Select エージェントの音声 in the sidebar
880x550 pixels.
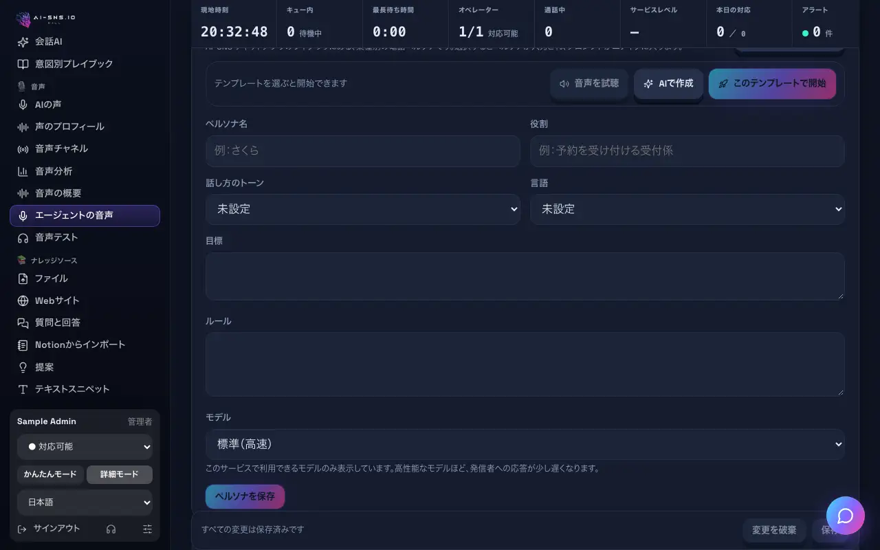pyautogui.click(x=85, y=215)
